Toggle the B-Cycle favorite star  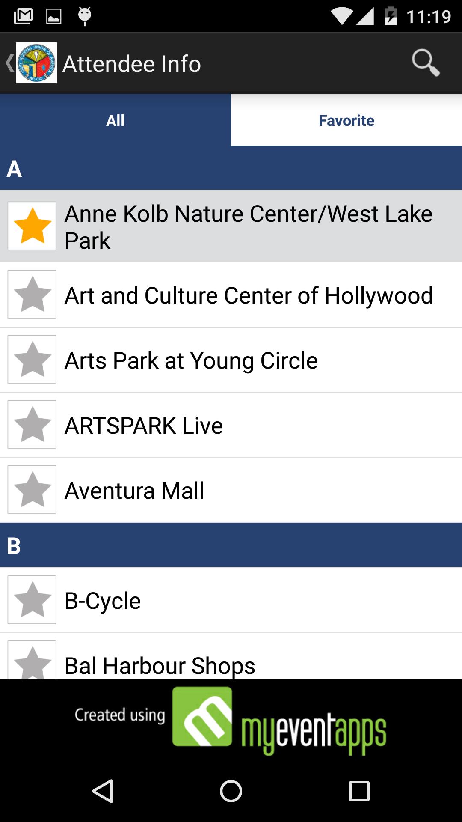coord(32,600)
